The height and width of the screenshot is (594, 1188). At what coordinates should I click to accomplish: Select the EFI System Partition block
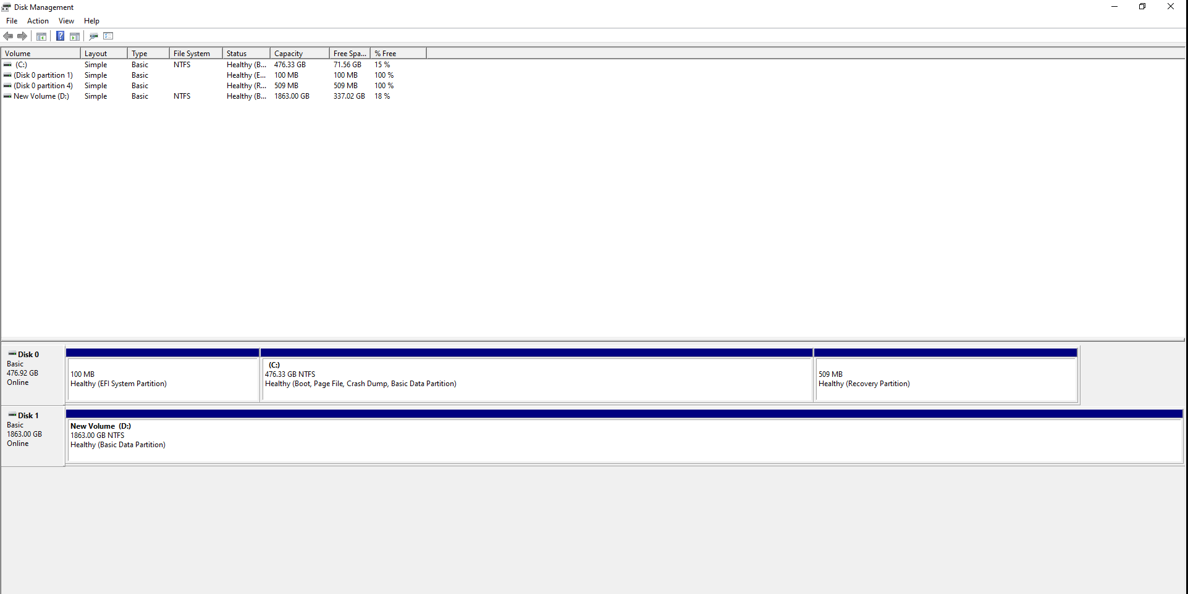pos(162,378)
